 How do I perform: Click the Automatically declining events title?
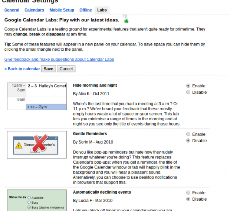[x=102, y=192]
